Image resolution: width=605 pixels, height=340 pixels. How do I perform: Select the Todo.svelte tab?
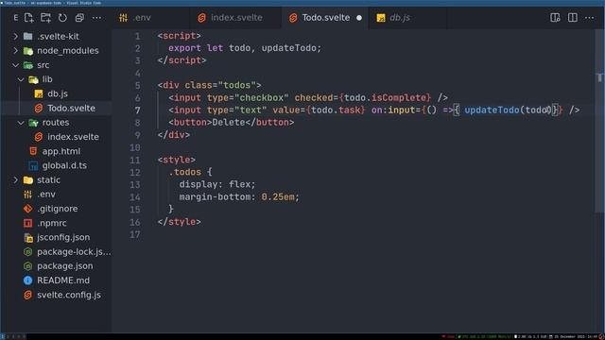pos(325,18)
